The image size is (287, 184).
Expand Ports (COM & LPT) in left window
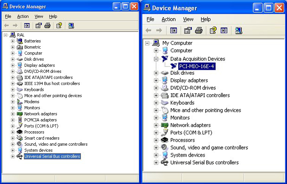pyautogui.click(x=13, y=126)
